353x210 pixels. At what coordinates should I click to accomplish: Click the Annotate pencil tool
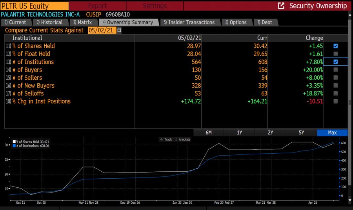tap(182, 139)
